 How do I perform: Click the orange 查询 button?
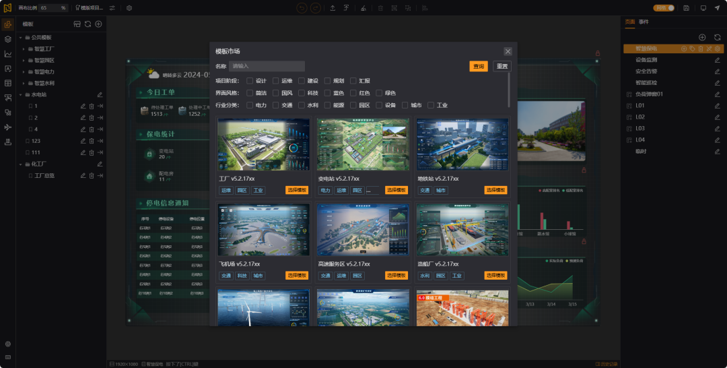coord(479,66)
